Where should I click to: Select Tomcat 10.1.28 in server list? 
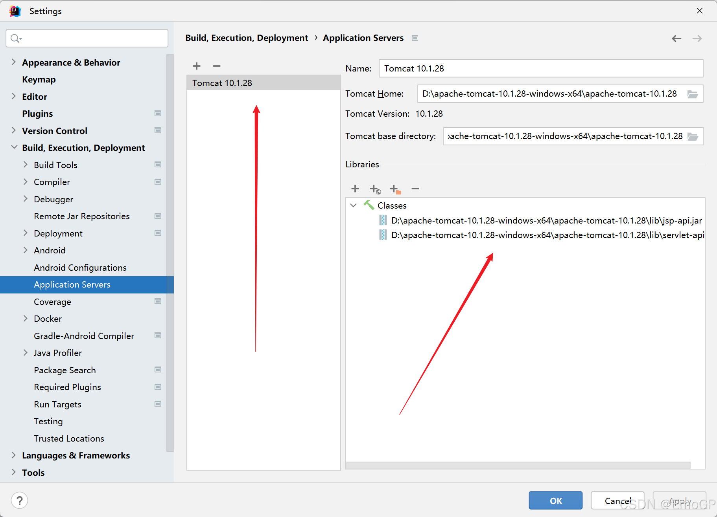(x=263, y=83)
